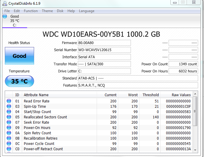Viewport: 204px width, 157px height.
Task: Open the Edit menu
Action: point(17,11)
